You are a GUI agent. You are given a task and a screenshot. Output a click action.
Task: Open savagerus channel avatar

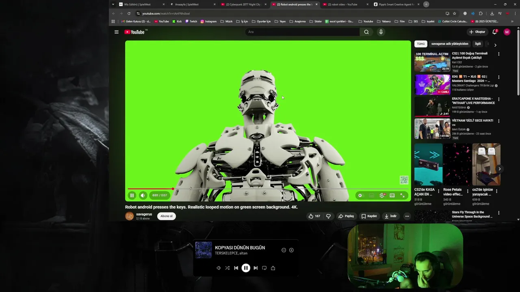[x=129, y=216]
